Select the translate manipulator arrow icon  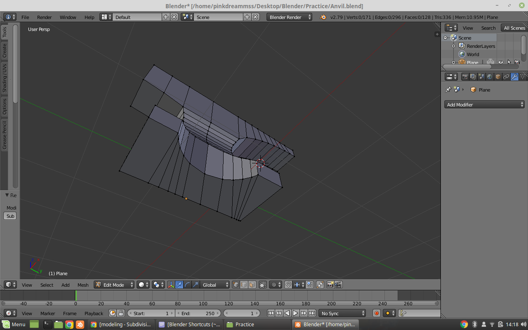click(179, 285)
